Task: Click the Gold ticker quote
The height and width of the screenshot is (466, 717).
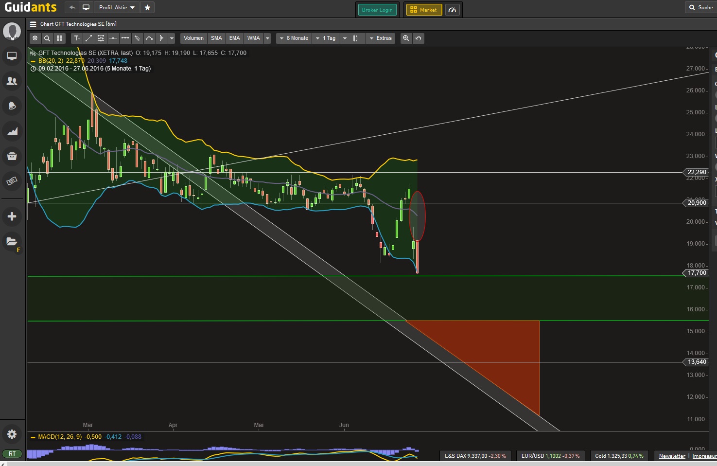Action: point(619,456)
